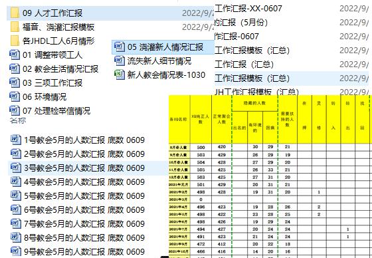Click Excel icon of 新人教会情况表-1030

tap(119, 74)
